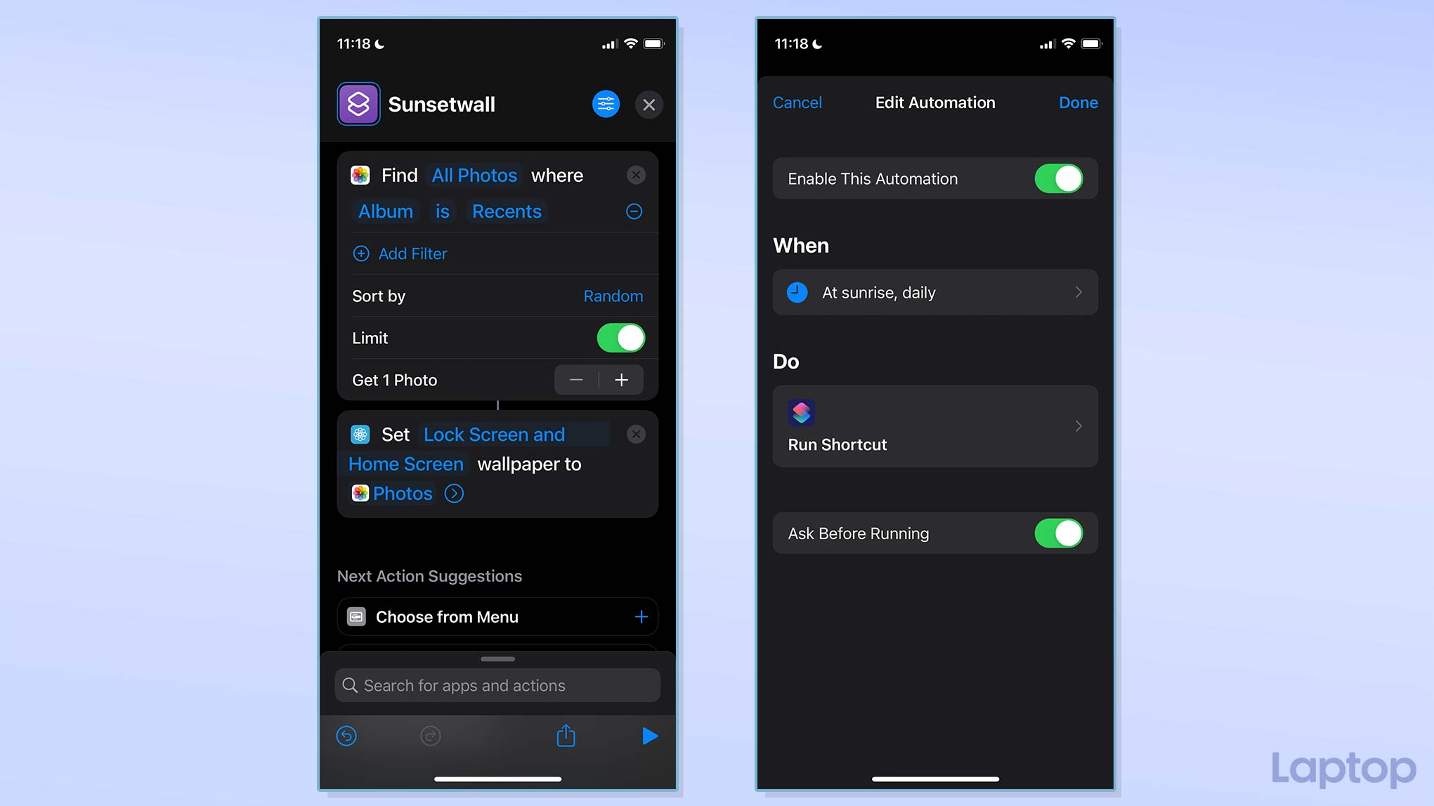Image resolution: width=1434 pixels, height=806 pixels.
Task: Tap the filter/settings sliders icon
Action: pos(606,105)
